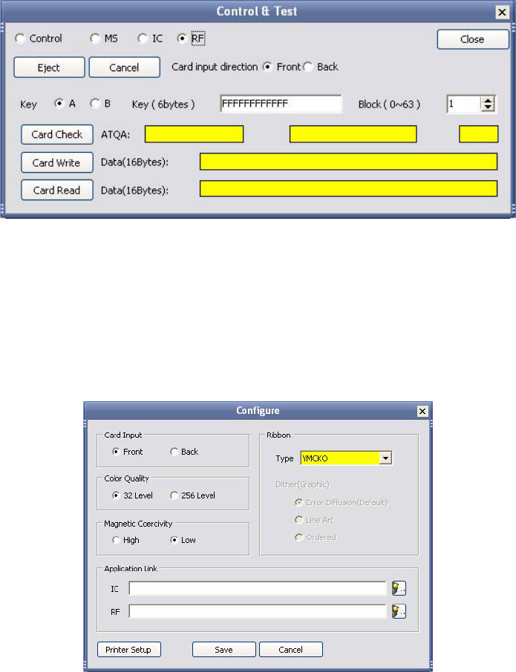Open Printer Setup

[129, 650]
